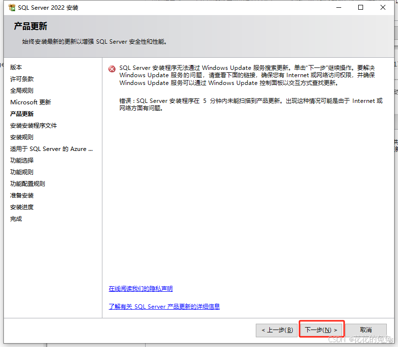This screenshot has height=347, width=398.
Task: Select the 功能规则 step in the sidebar
Action: [22, 172]
